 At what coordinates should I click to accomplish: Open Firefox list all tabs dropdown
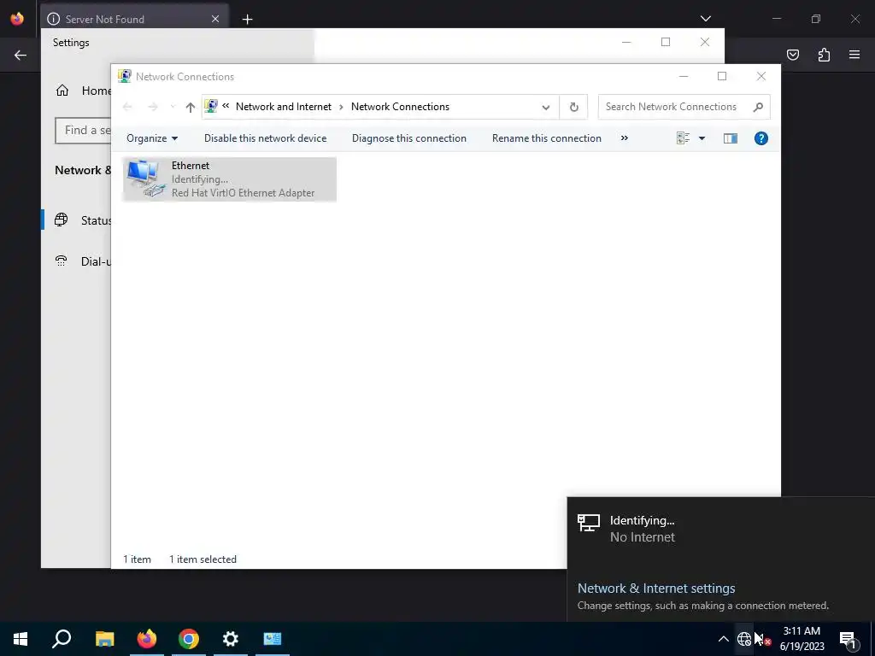(705, 19)
